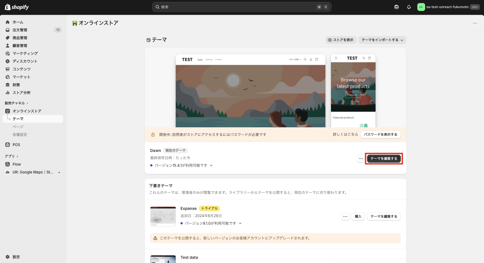Click the 購入 button for Expanse
484x263 pixels.
coord(358,217)
